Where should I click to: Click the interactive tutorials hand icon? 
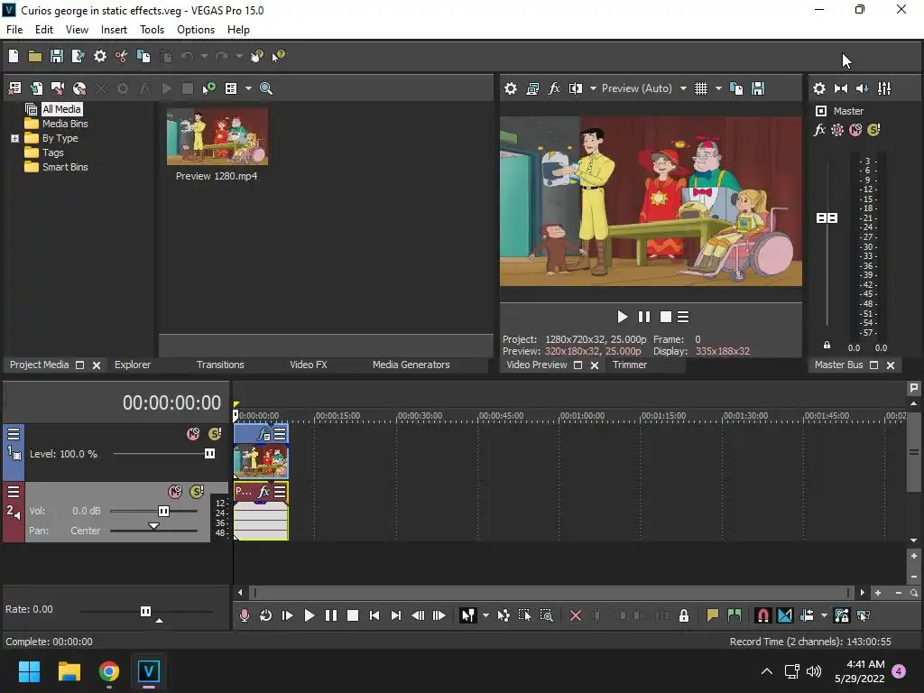(257, 56)
